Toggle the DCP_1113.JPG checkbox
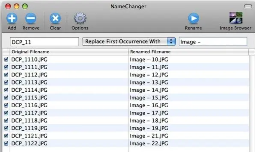 point(6,82)
